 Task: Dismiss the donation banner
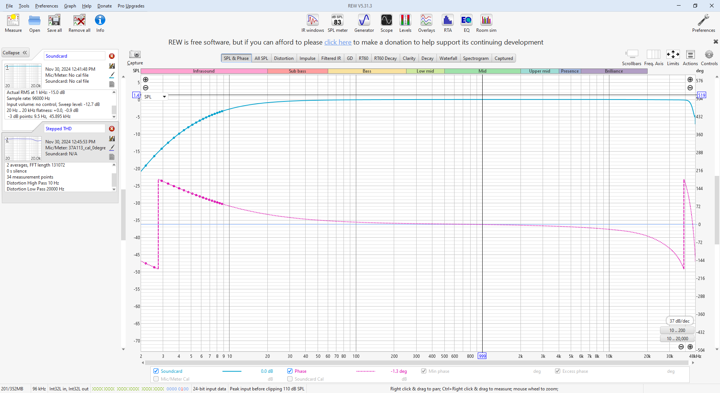point(715,42)
